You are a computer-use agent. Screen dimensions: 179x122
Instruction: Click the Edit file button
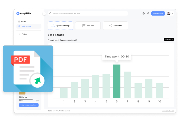tap(88, 26)
